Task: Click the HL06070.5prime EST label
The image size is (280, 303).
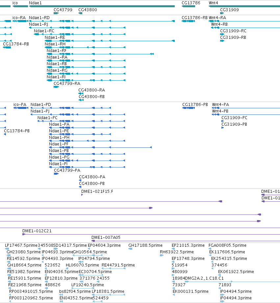Action: pyautogui.click(x=82, y=265)
